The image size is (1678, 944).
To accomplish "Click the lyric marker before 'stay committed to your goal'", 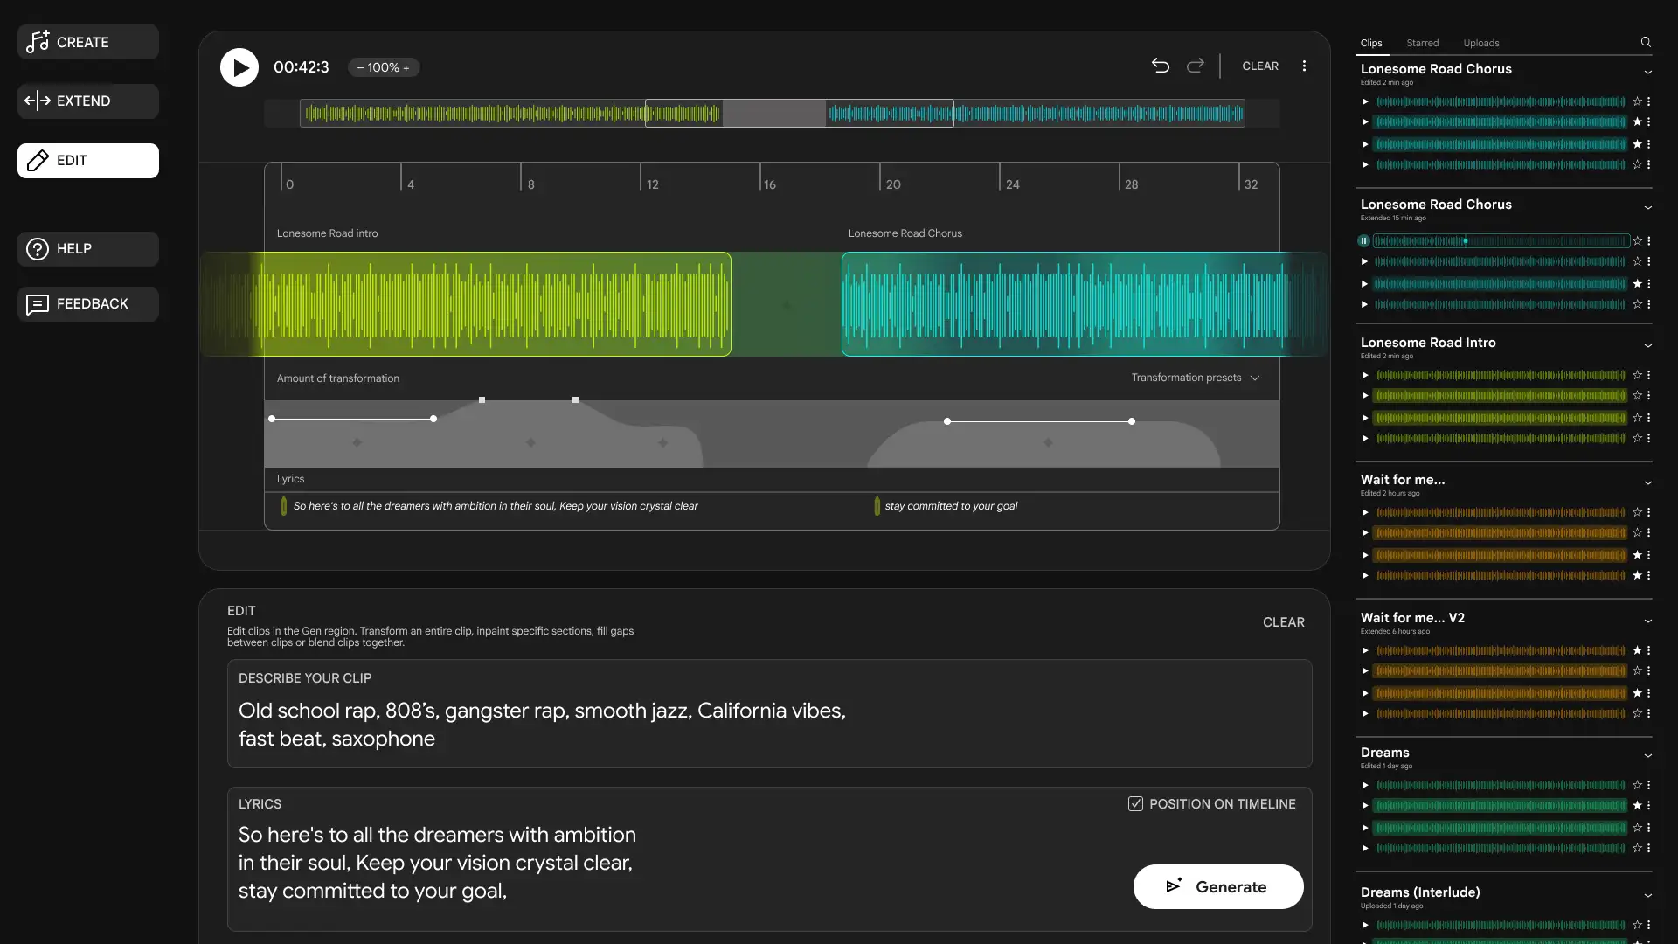I will coord(877,506).
